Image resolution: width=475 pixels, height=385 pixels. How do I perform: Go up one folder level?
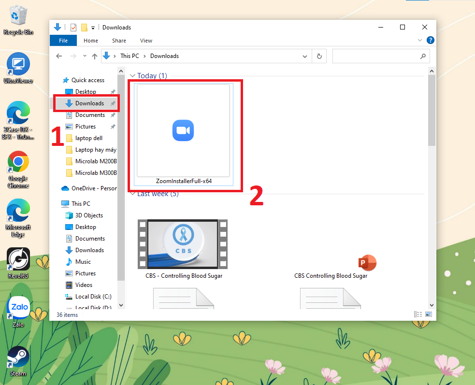click(95, 56)
